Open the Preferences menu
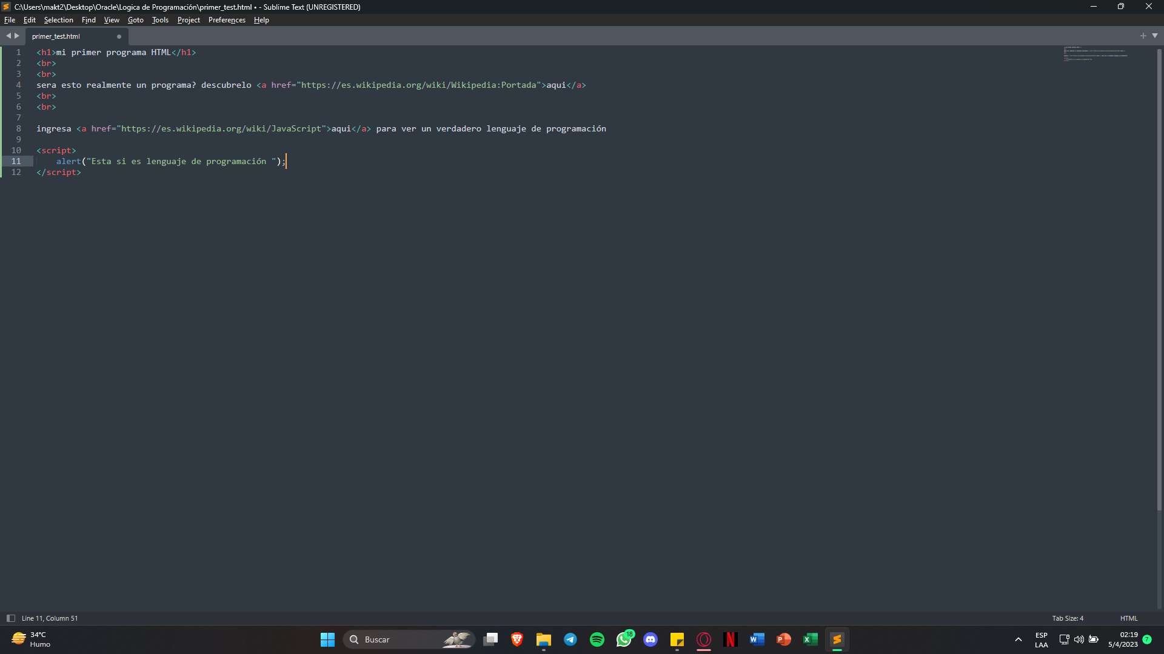This screenshot has width=1164, height=654. [227, 20]
